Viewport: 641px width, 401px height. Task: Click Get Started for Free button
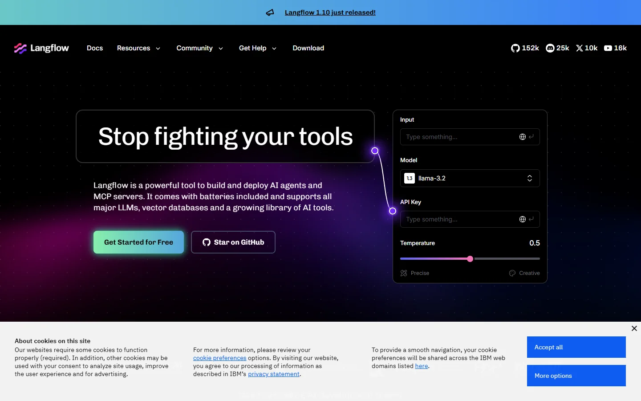point(138,242)
